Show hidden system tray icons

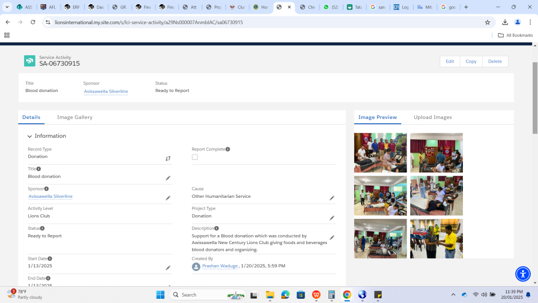click(453, 295)
